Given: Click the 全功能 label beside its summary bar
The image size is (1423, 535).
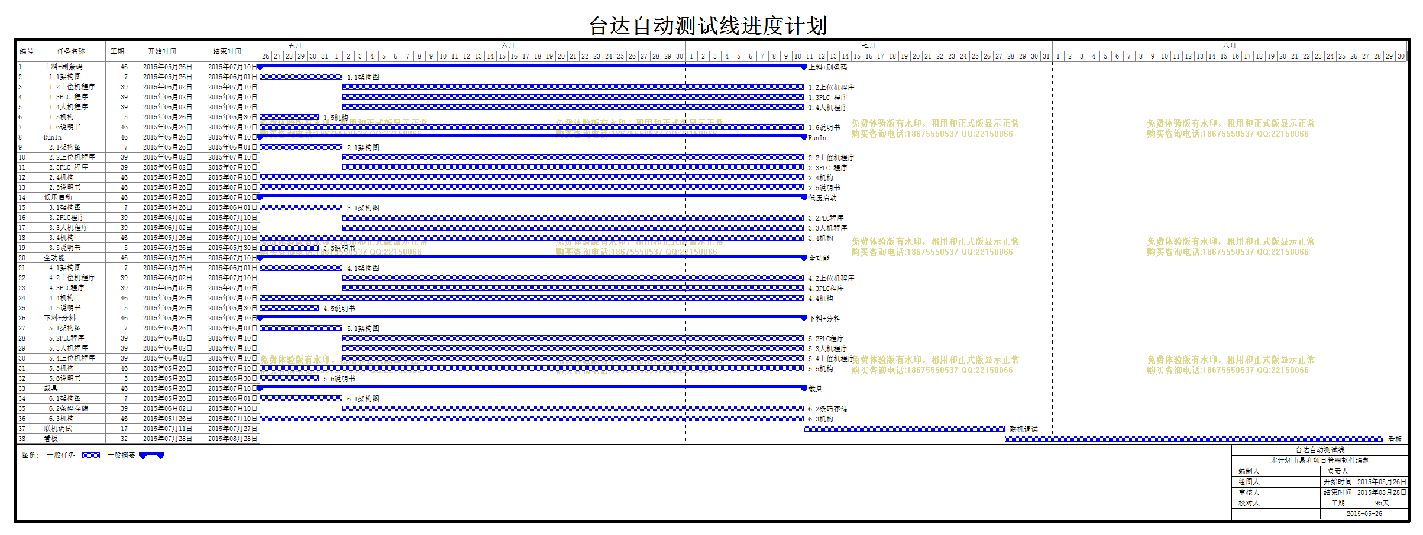Looking at the screenshot, I should click(x=819, y=258).
